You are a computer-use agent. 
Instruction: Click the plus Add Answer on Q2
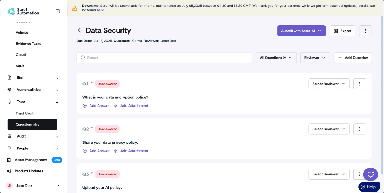(96, 151)
